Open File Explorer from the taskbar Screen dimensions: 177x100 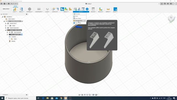pyautogui.click(x=48, y=98)
